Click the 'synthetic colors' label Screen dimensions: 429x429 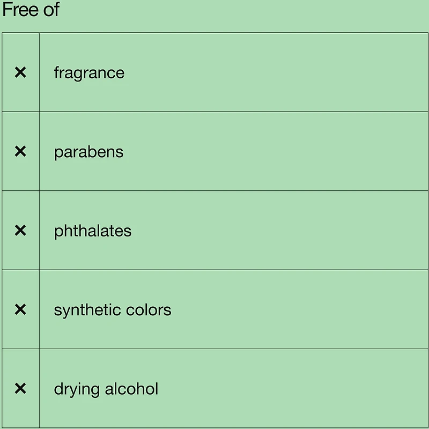click(113, 310)
